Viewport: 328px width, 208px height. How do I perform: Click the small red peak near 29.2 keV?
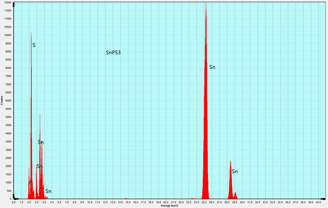point(235,196)
